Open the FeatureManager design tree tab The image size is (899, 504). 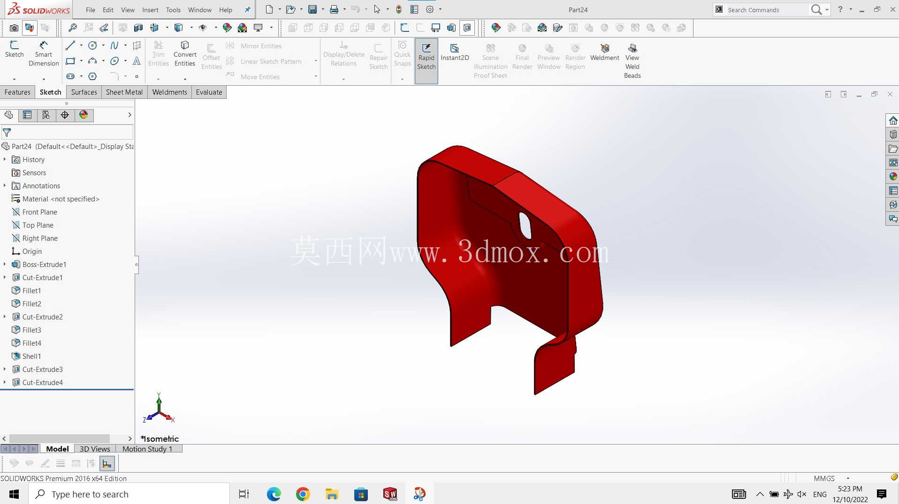(x=8, y=115)
